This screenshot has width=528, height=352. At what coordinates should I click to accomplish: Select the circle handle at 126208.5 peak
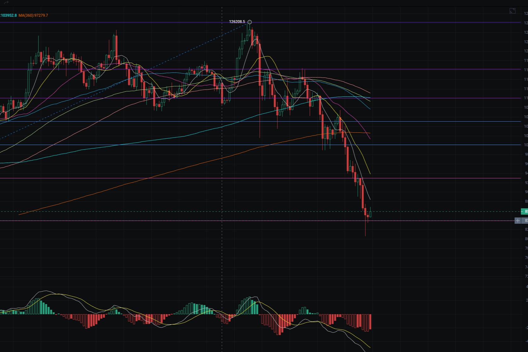(250, 22)
